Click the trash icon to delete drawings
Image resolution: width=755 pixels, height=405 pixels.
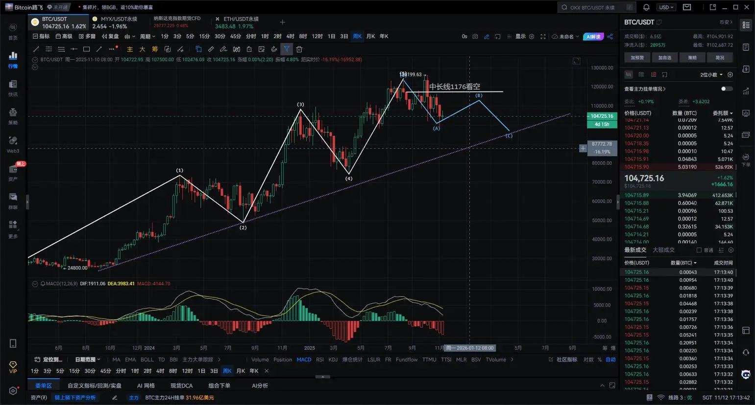299,49
